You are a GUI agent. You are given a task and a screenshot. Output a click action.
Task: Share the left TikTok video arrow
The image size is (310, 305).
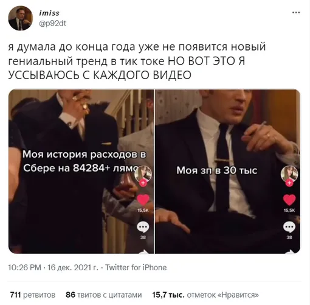coord(143,251)
